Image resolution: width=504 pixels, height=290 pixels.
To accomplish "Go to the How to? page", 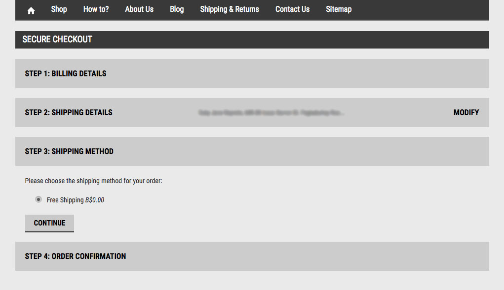I will 96,9.
